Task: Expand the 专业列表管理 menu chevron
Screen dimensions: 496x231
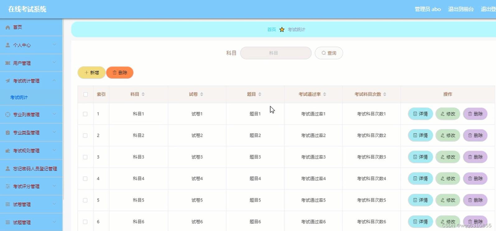Action: point(54,114)
